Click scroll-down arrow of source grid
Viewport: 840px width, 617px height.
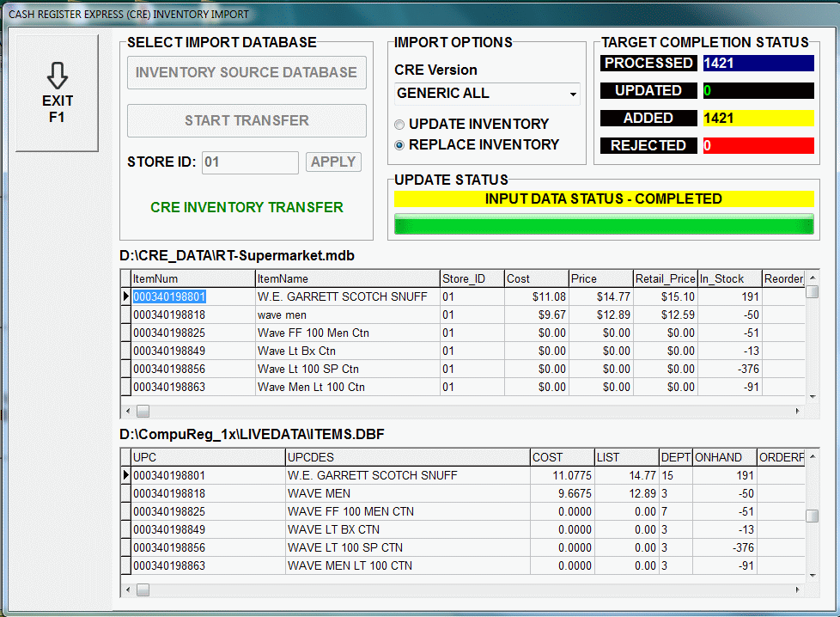point(812,395)
